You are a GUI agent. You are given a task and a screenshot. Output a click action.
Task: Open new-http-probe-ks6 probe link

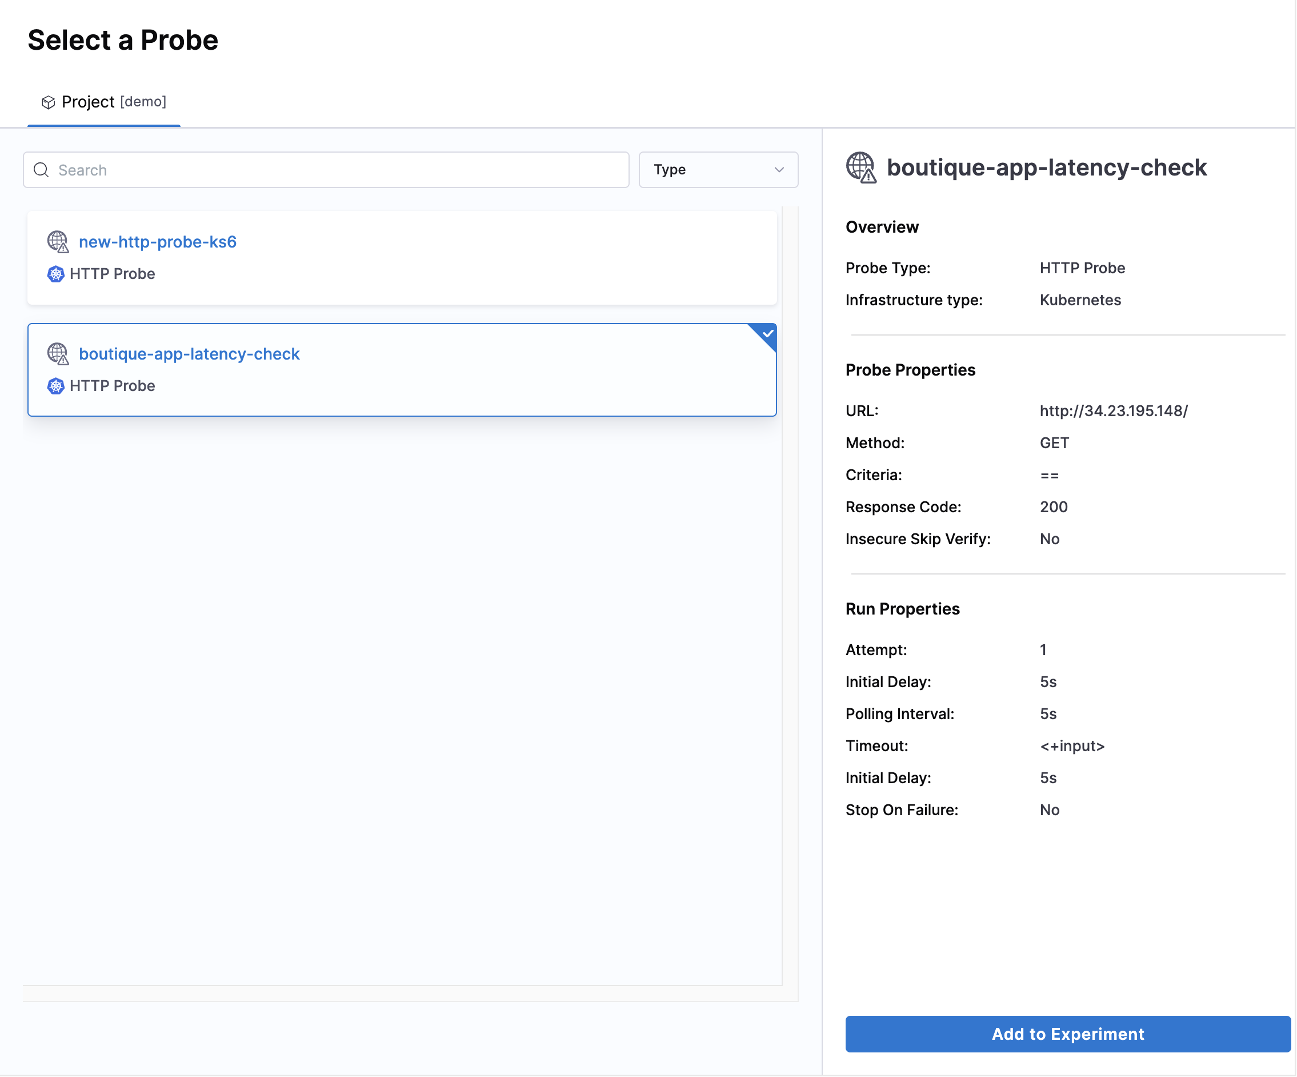coord(158,242)
